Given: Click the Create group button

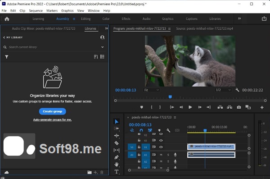Looking at the screenshot, I should [52, 111].
